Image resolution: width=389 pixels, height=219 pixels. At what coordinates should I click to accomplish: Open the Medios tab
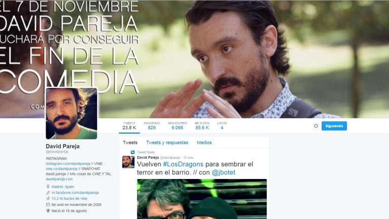tap(204, 143)
